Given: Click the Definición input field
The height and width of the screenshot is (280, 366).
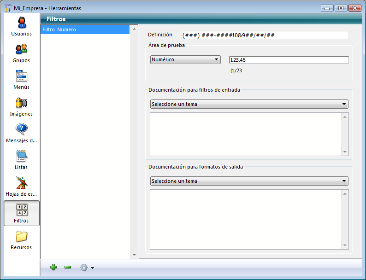Looking at the screenshot, I should (x=265, y=35).
